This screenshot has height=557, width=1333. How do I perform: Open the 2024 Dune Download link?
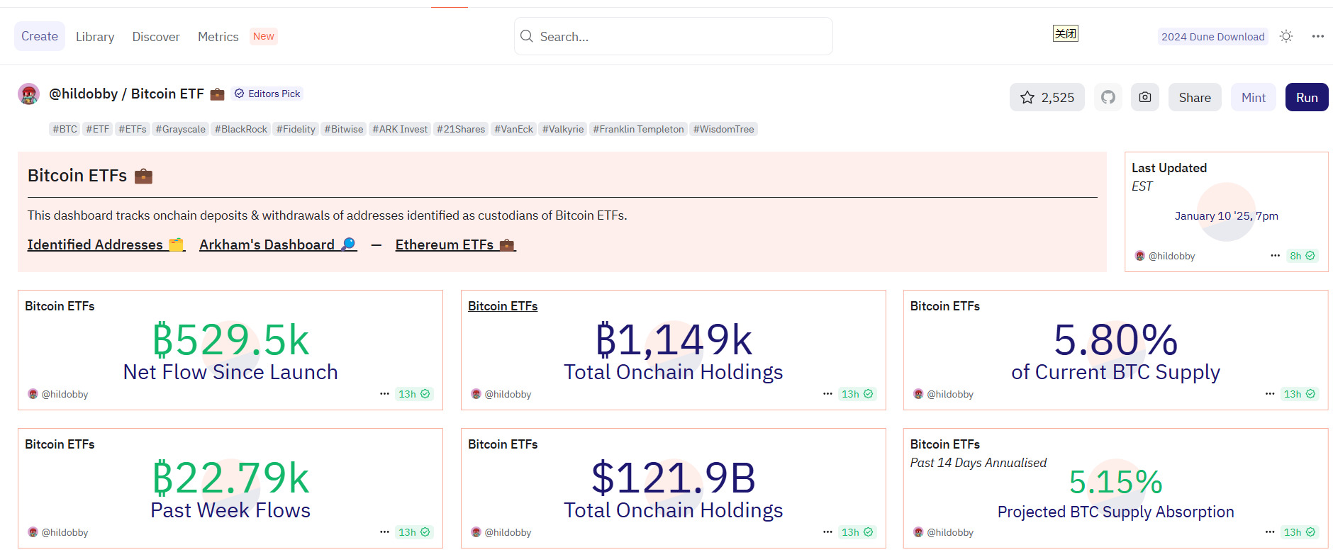(1213, 37)
